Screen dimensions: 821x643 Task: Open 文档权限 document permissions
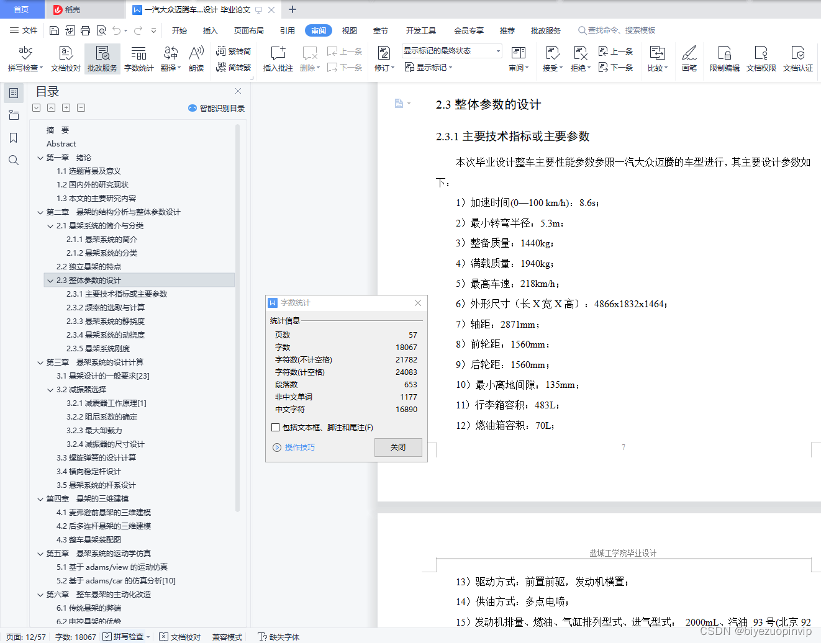761,59
